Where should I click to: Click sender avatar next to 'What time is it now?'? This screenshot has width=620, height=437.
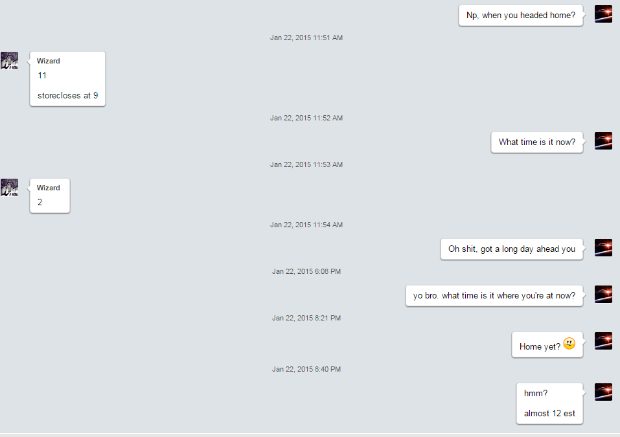tap(603, 140)
